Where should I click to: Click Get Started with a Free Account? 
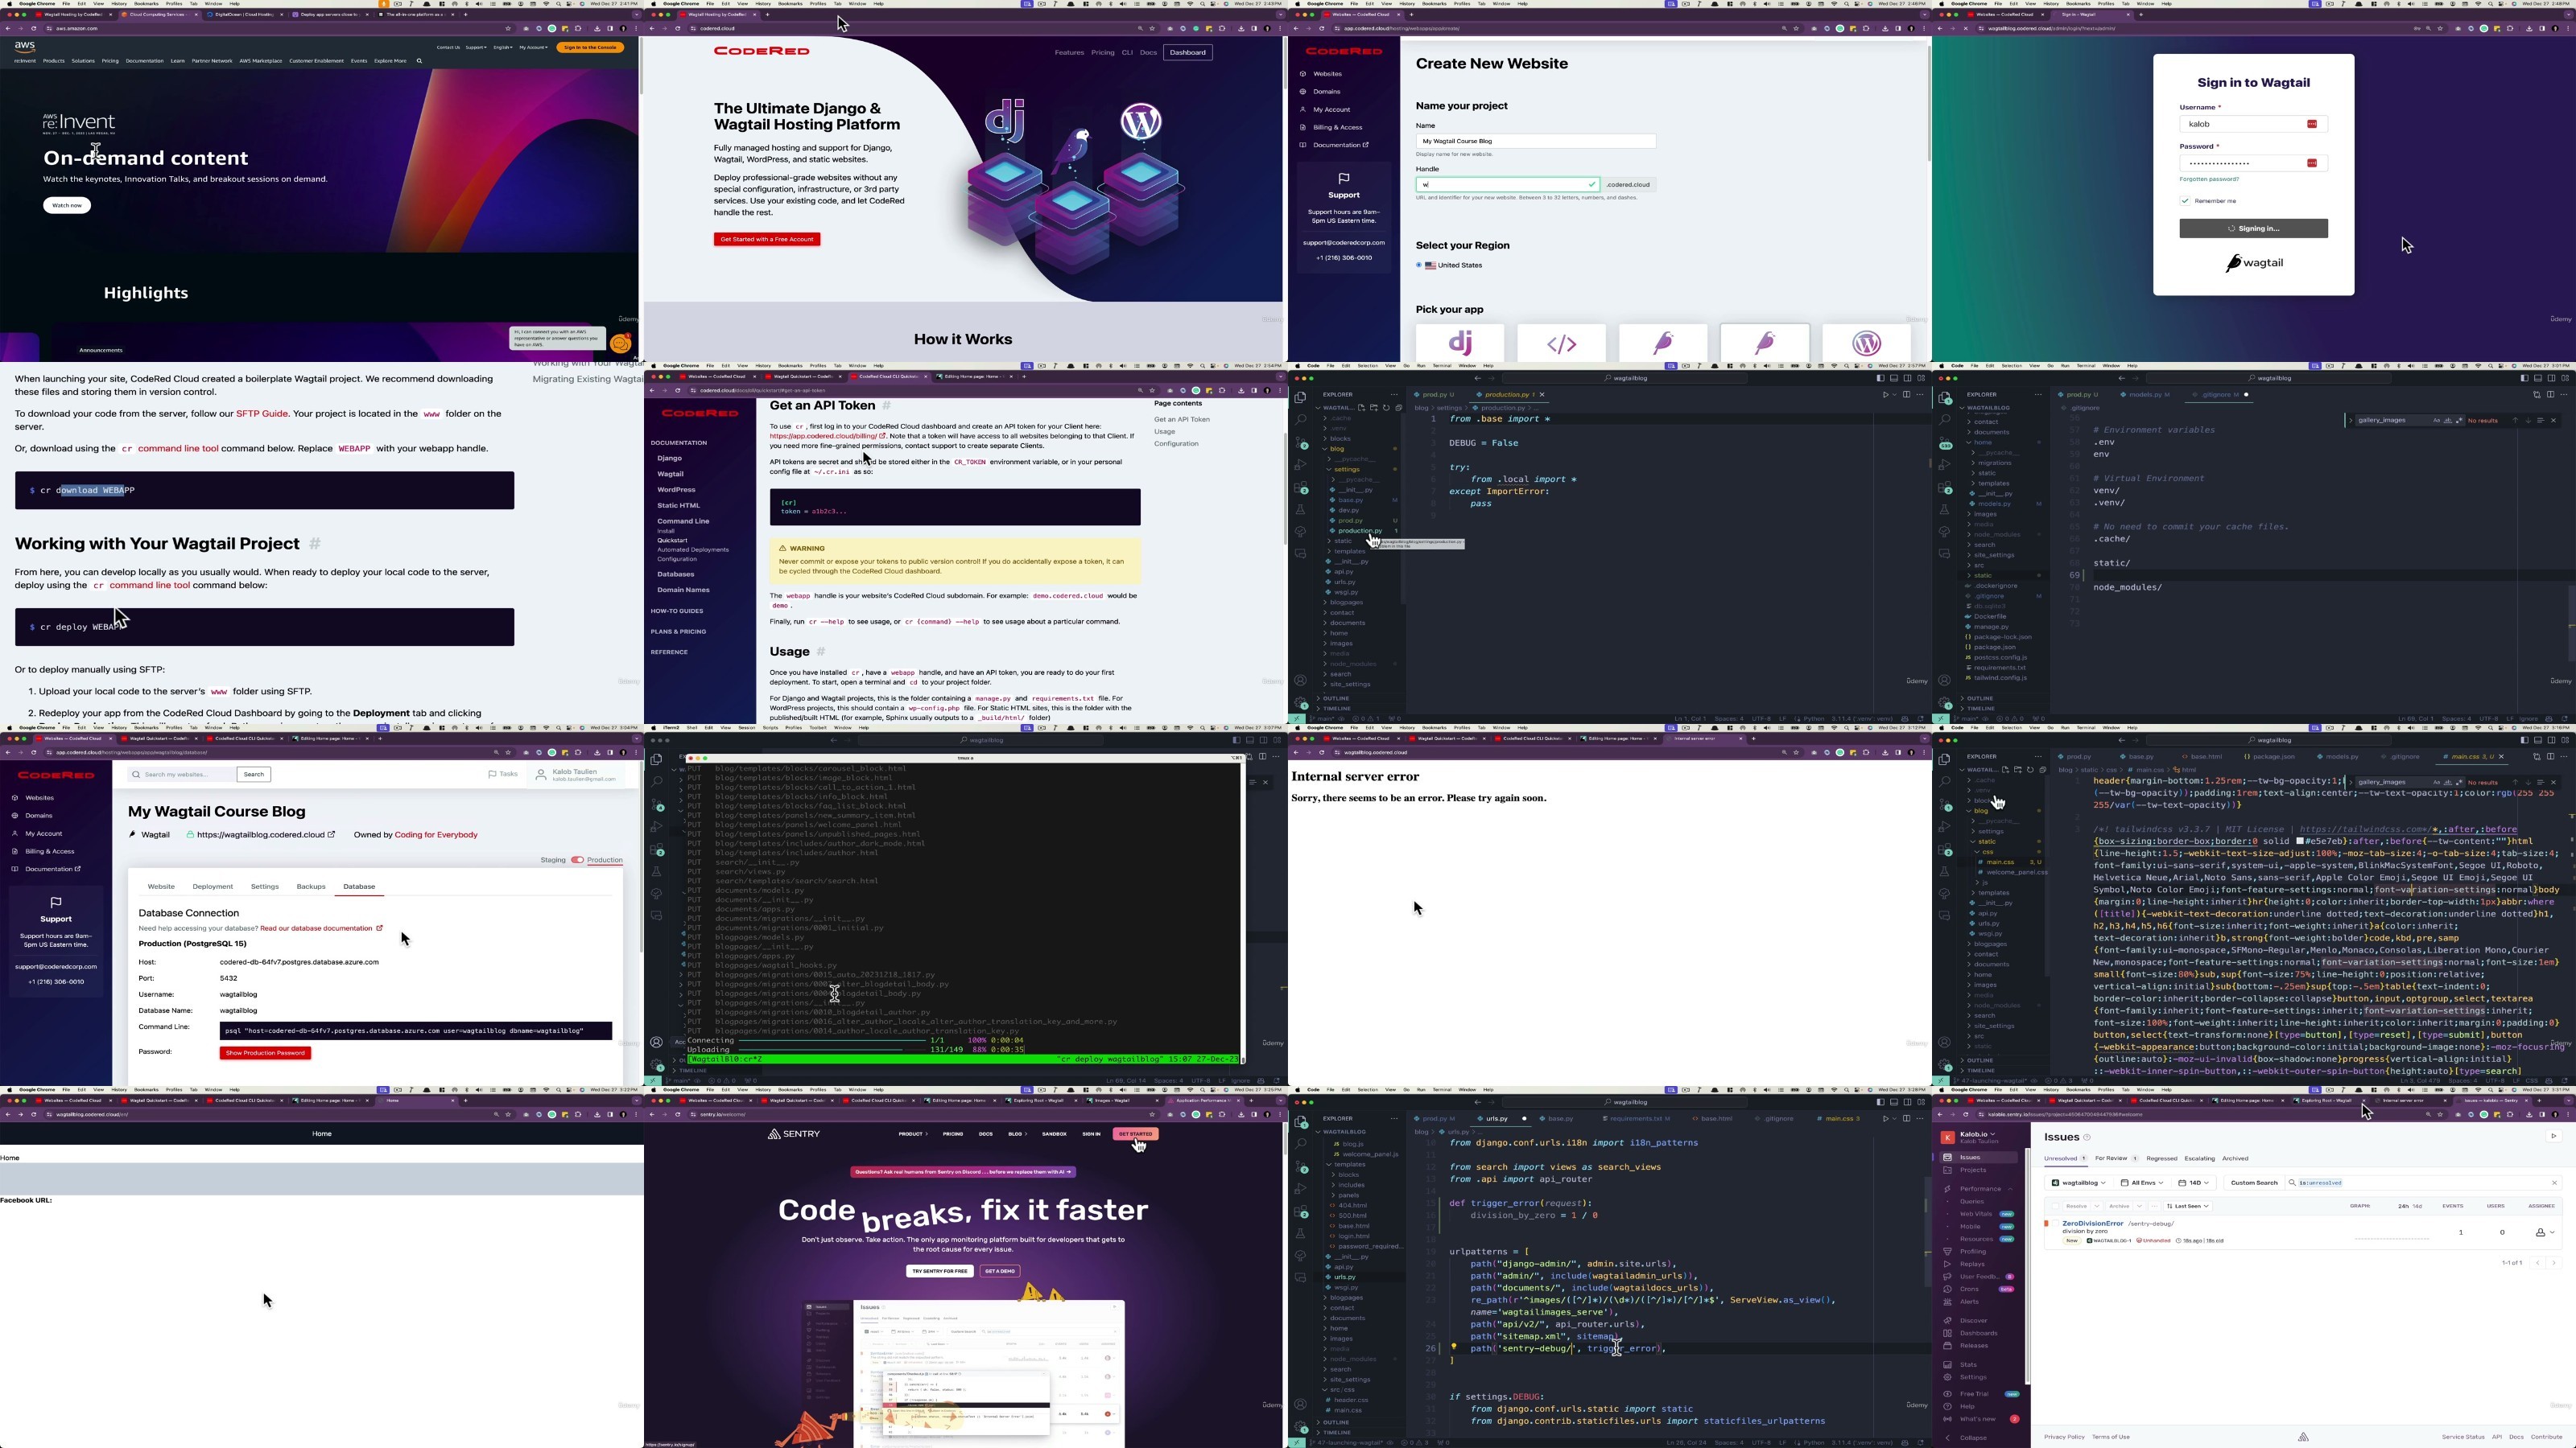pyautogui.click(x=767, y=240)
